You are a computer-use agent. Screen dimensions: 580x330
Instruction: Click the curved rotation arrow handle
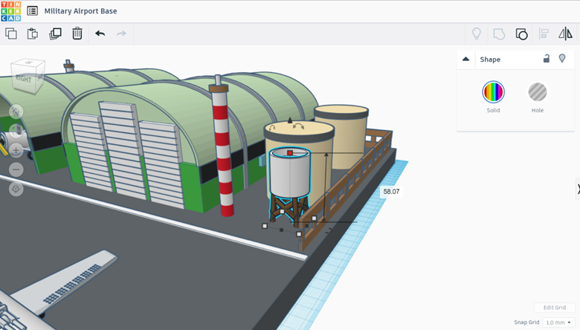[x=298, y=126]
